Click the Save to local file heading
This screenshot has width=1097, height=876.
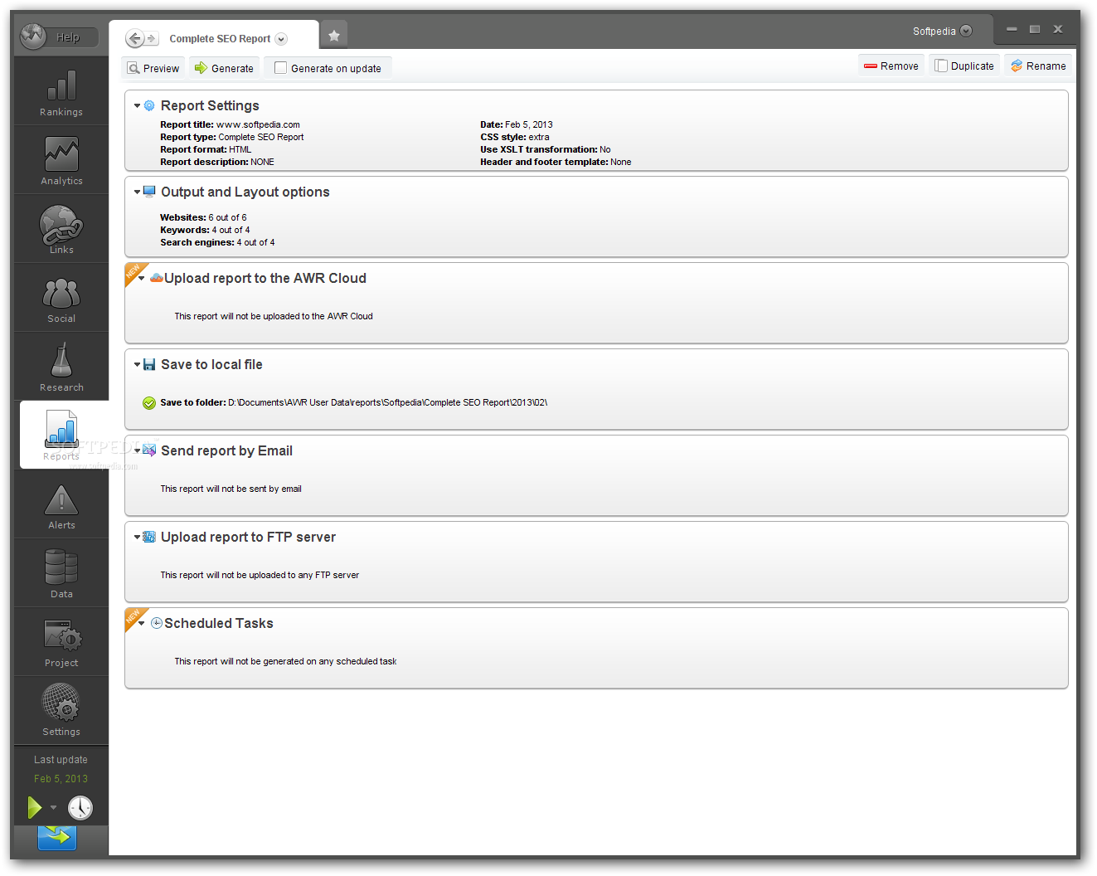pos(211,364)
